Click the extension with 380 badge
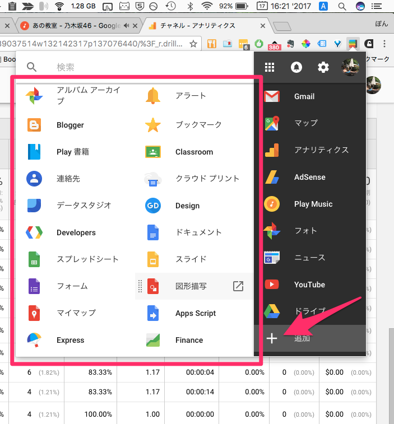 274,44
